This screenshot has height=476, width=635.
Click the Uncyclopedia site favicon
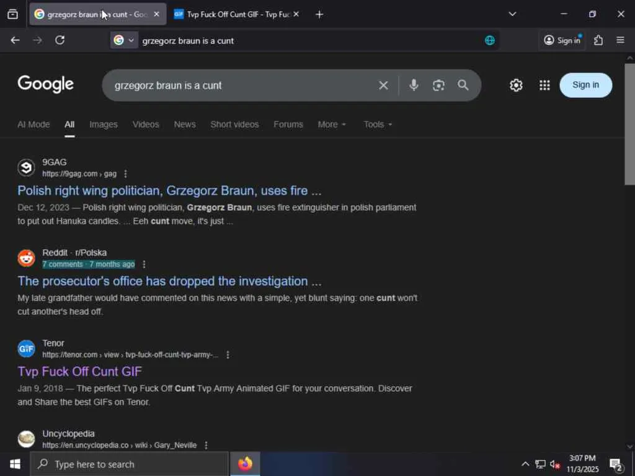26,439
